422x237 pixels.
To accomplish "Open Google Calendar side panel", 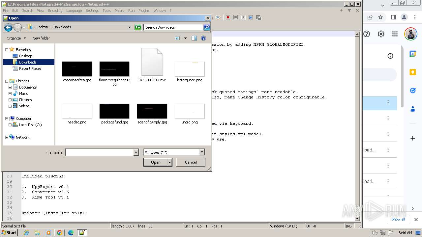I will (x=412, y=54).
